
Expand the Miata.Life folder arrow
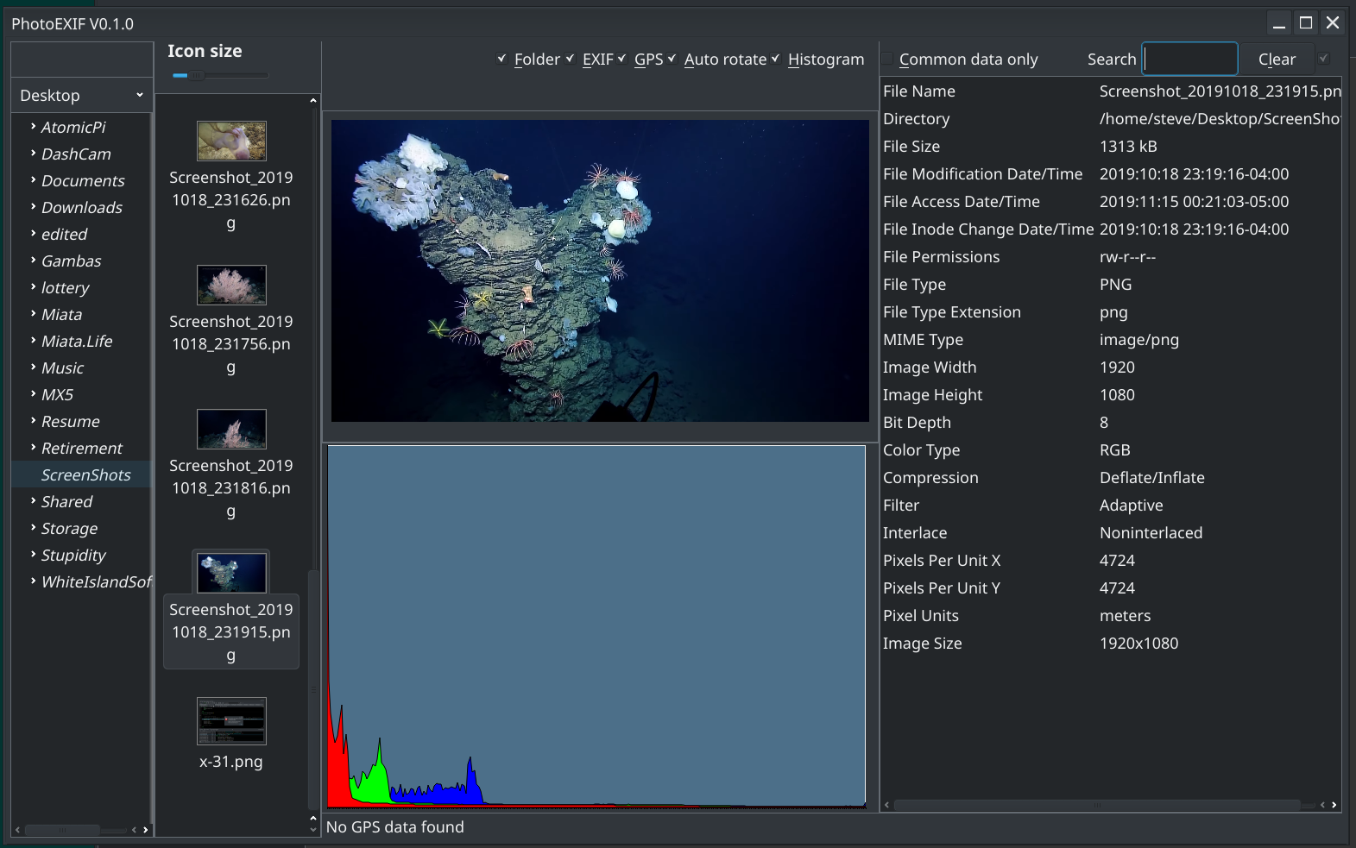click(33, 341)
